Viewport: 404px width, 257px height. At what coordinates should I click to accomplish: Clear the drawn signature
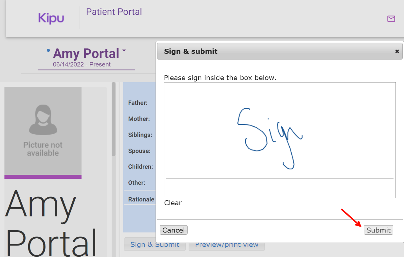coord(173,203)
